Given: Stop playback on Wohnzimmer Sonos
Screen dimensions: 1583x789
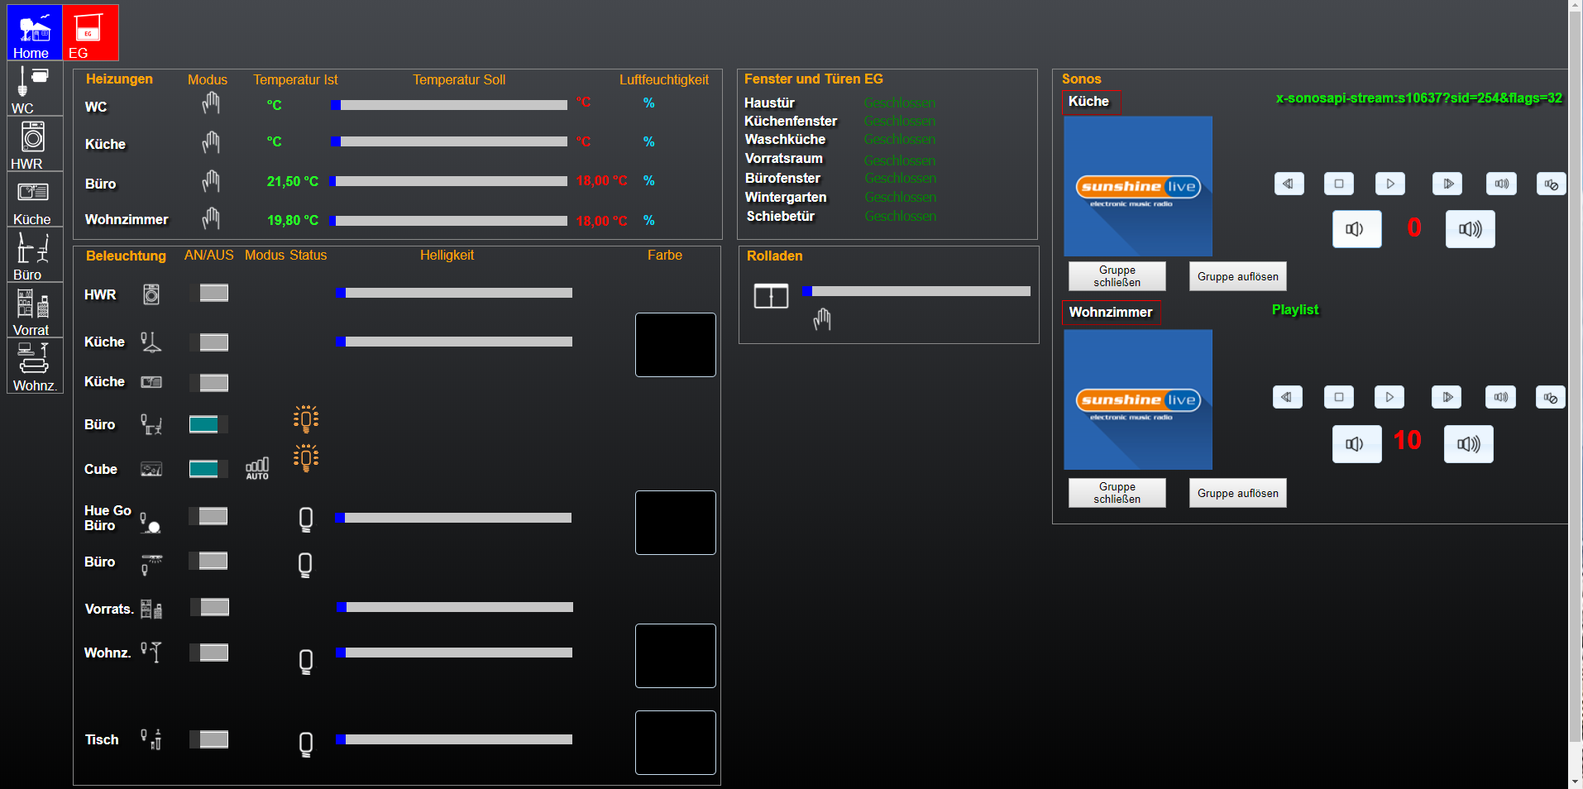Looking at the screenshot, I should (1339, 397).
